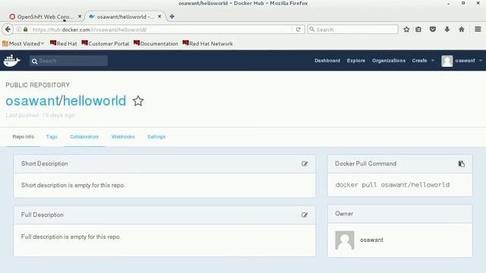Show bookmarks library icon
The width and height of the screenshot is (486, 273).
418,30
